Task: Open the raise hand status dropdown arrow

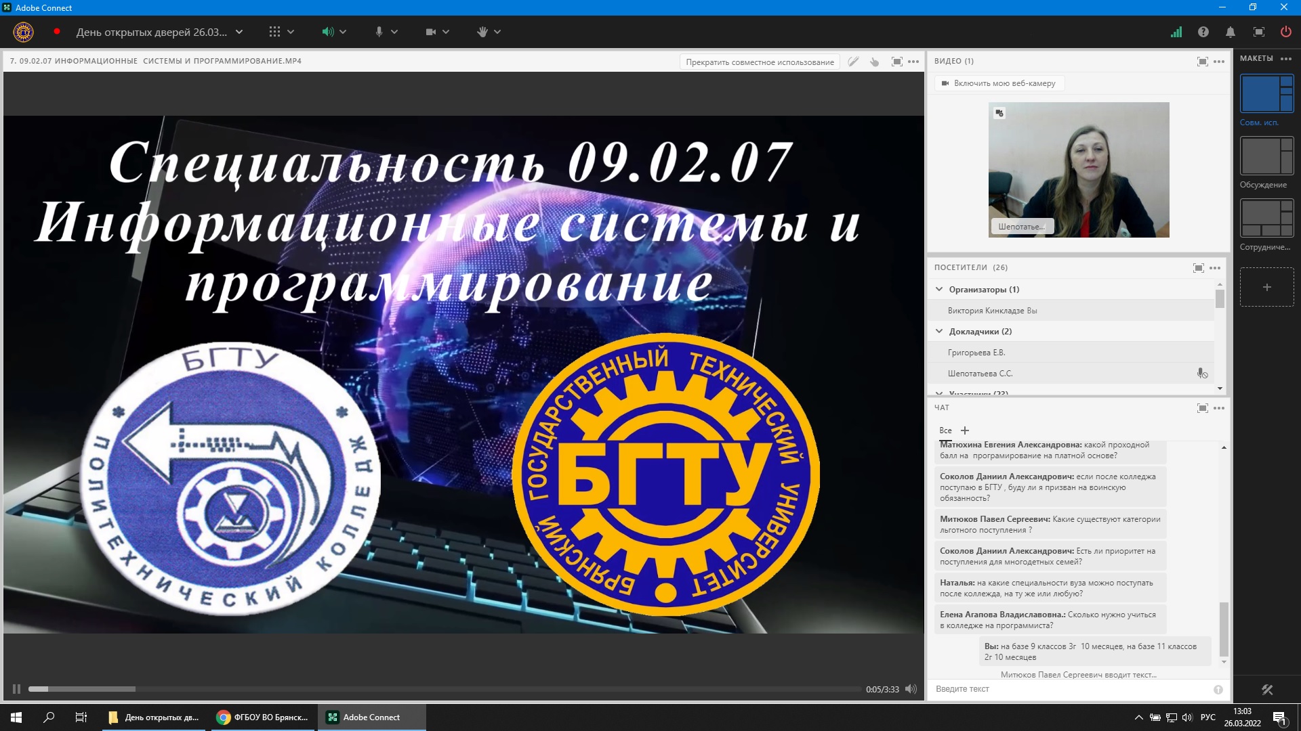Action: [497, 32]
